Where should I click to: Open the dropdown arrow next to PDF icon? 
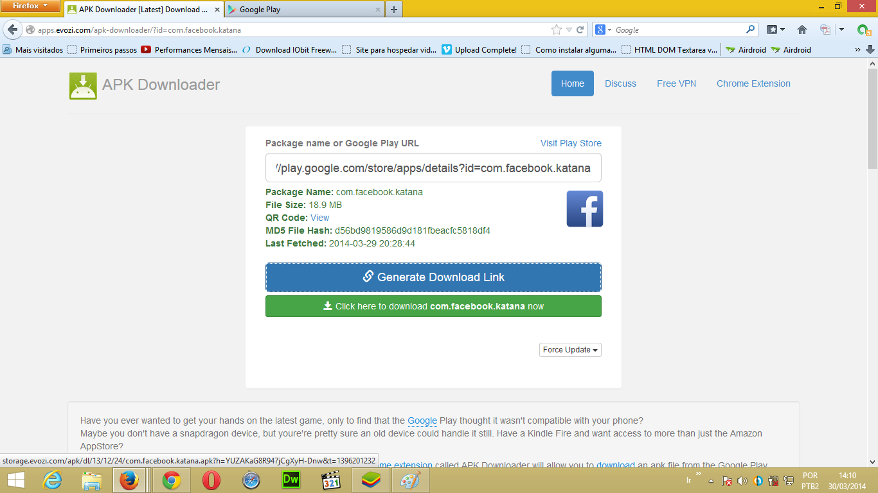click(x=841, y=30)
